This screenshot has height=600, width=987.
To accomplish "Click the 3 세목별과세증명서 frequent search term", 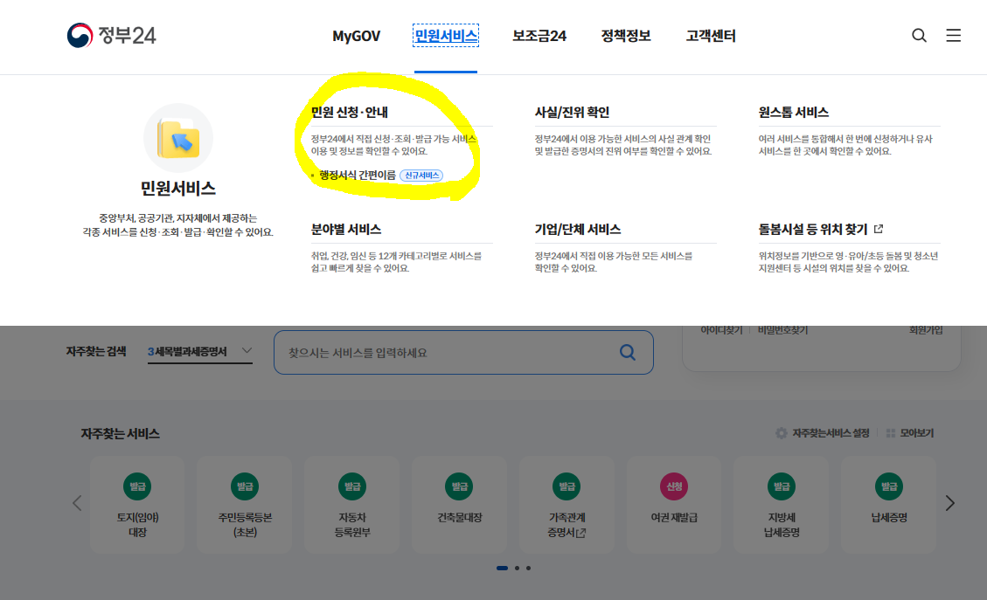I will coord(188,351).
